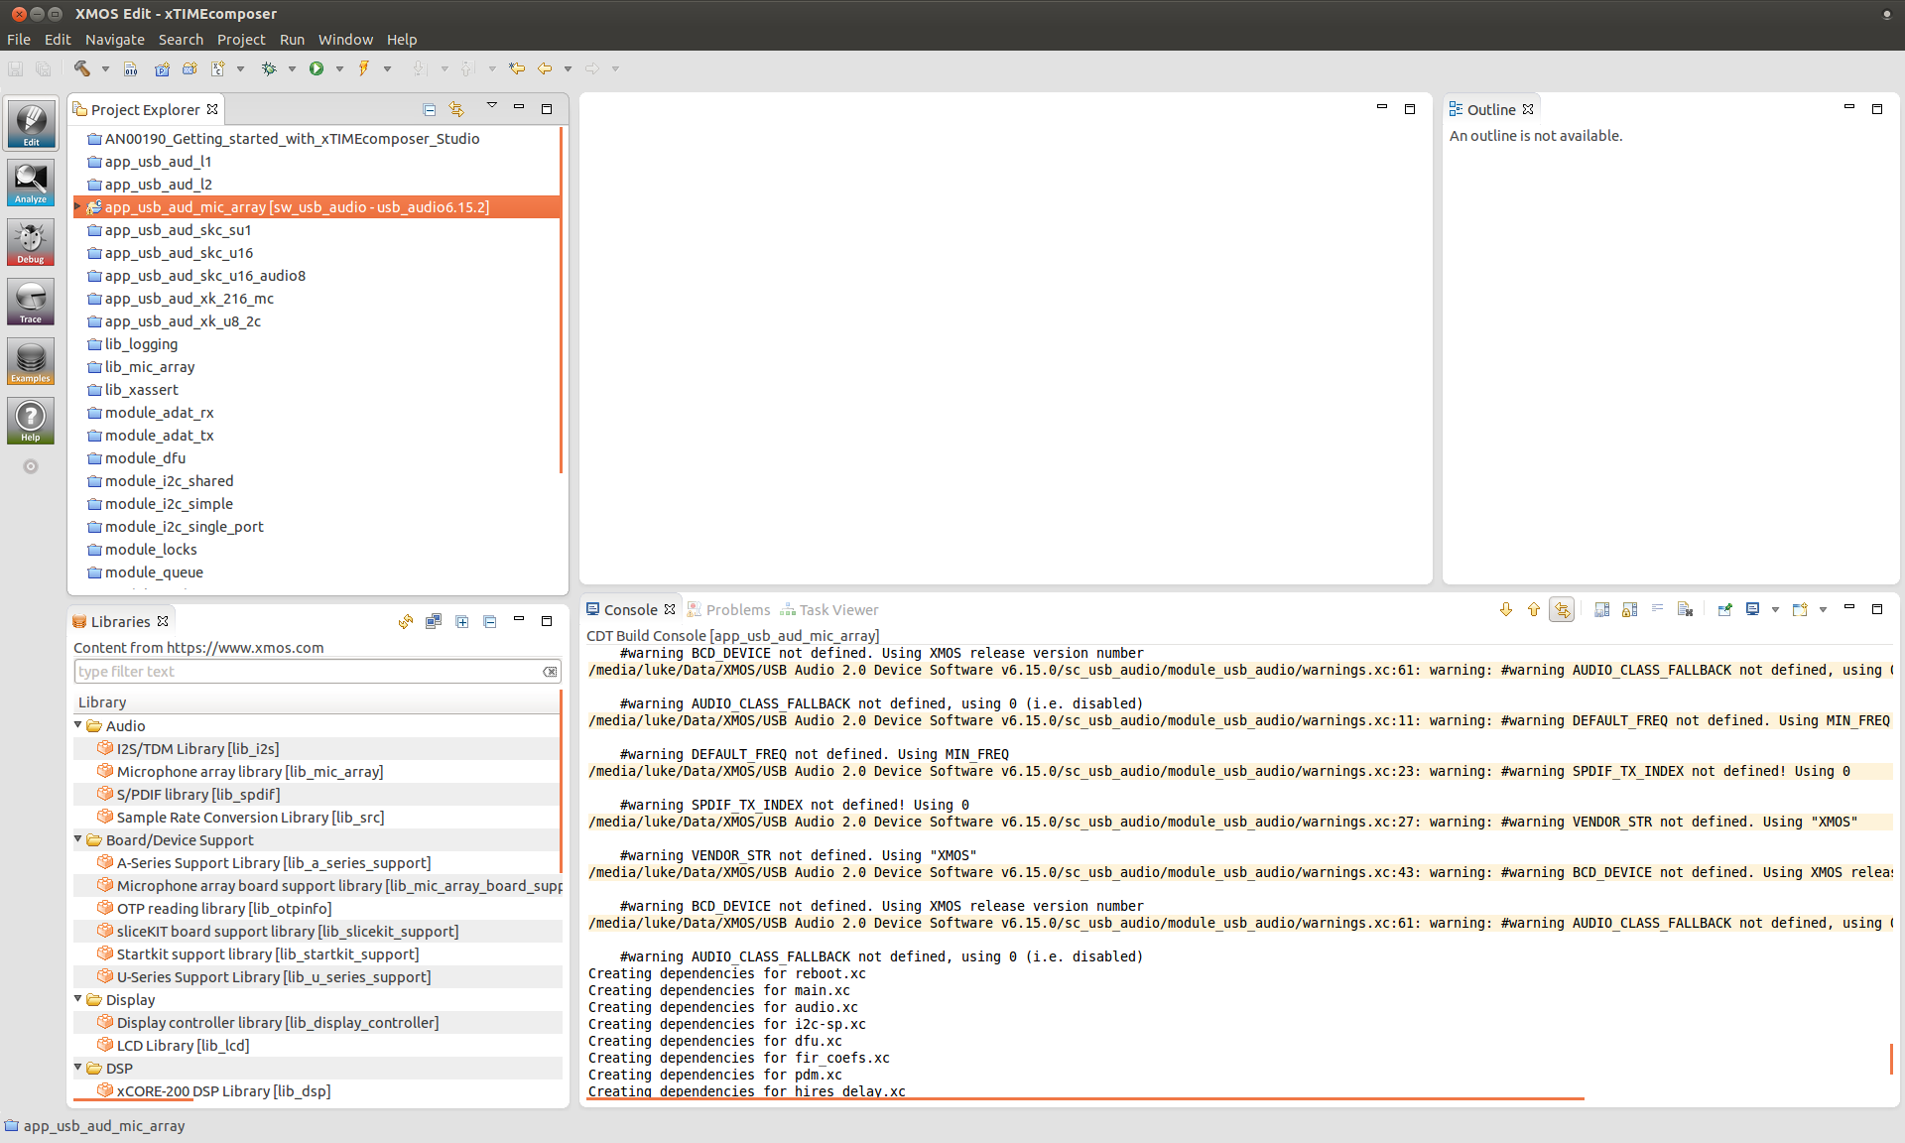Click the yellow Back navigation arrow
1905x1143 pixels.
click(x=545, y=68)
